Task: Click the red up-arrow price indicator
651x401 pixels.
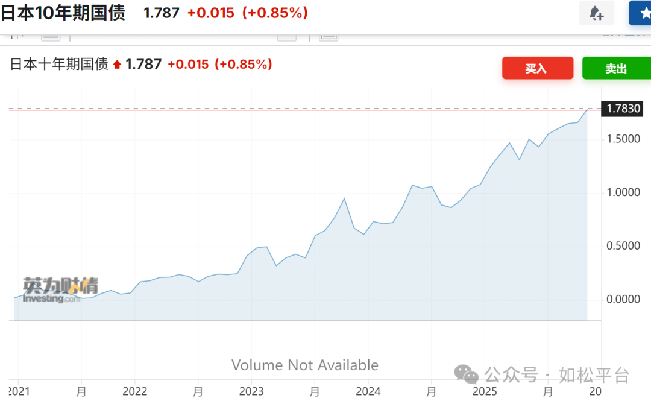Action: 117,65
